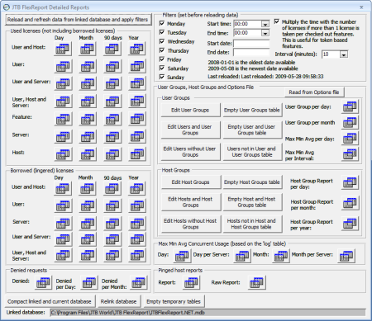Uncheck the Tuesday filter
Image resolution: width=372 pixels, height=321 pixels.
pyautogui.click(x=162, y=32)
